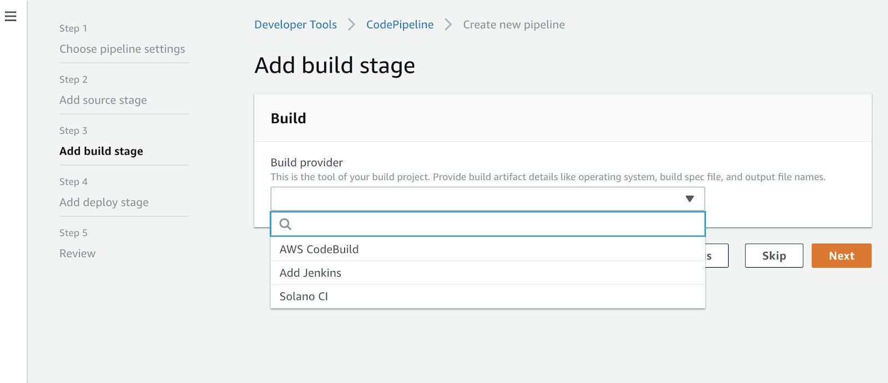Open the hamburger navigation menu
The width and height of the screenshot is (888, 383).
click(11, 17)
